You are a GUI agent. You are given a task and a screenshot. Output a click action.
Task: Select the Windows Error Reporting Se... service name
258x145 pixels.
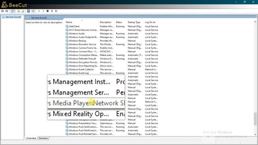pos(83,66)
